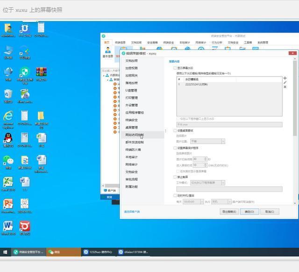
Task: Open the 工作模式 dropdown
Action: coord(207,183)
